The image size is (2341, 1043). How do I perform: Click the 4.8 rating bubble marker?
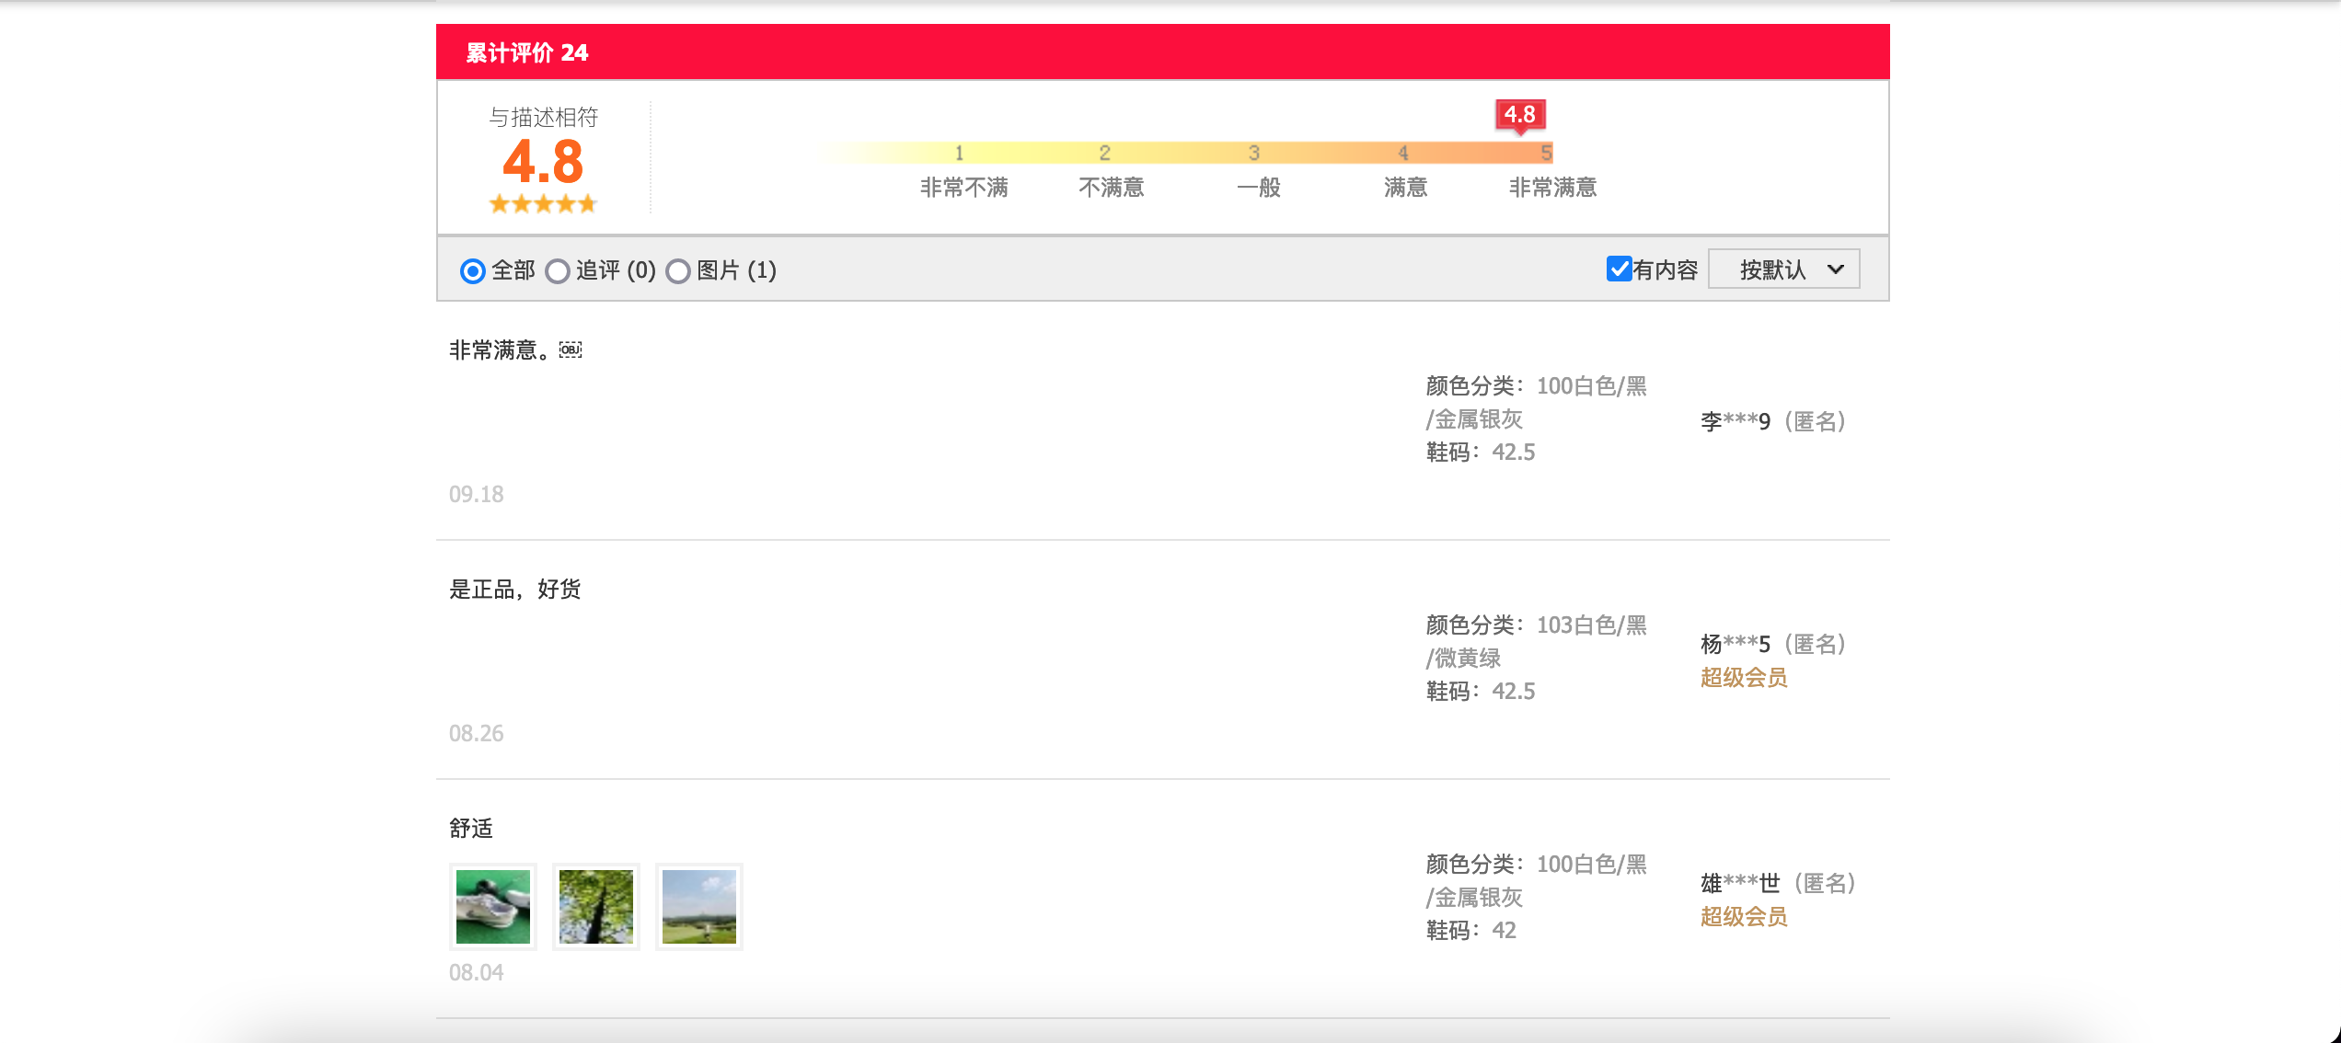[1520, 116]
